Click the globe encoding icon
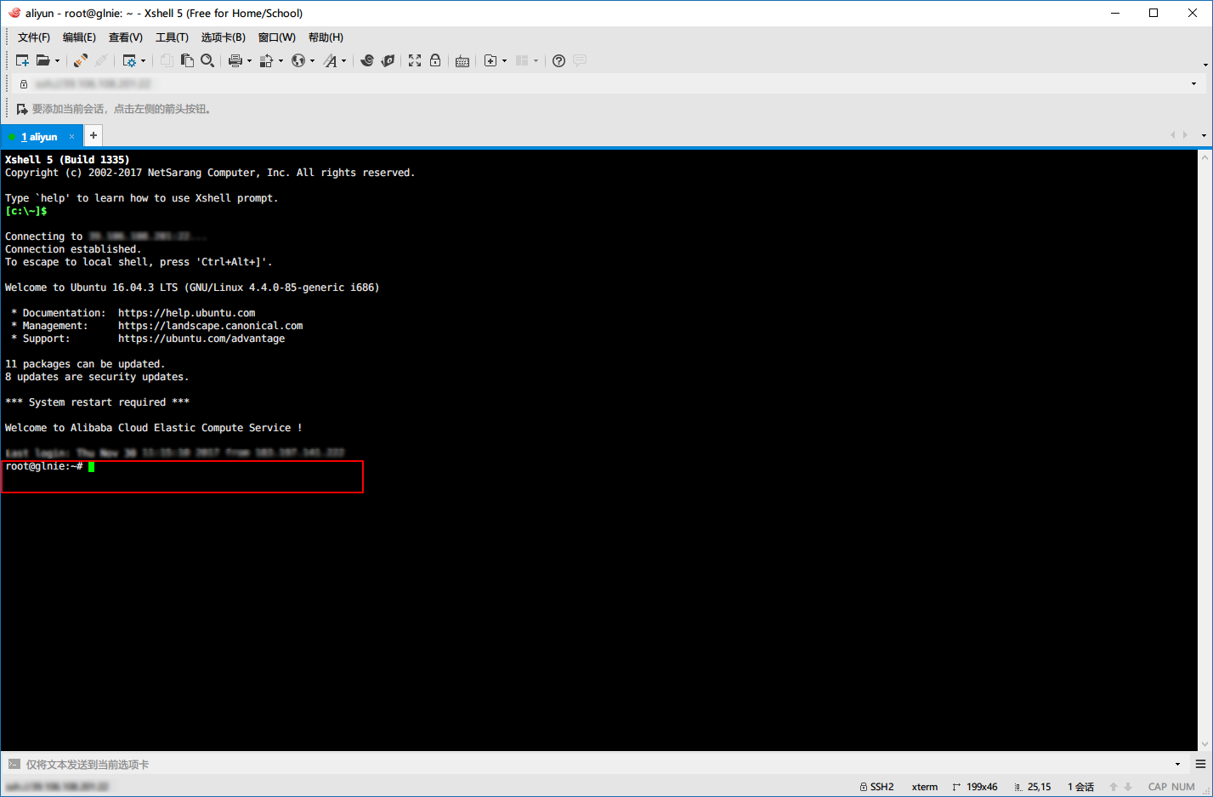 coord(298,60)
